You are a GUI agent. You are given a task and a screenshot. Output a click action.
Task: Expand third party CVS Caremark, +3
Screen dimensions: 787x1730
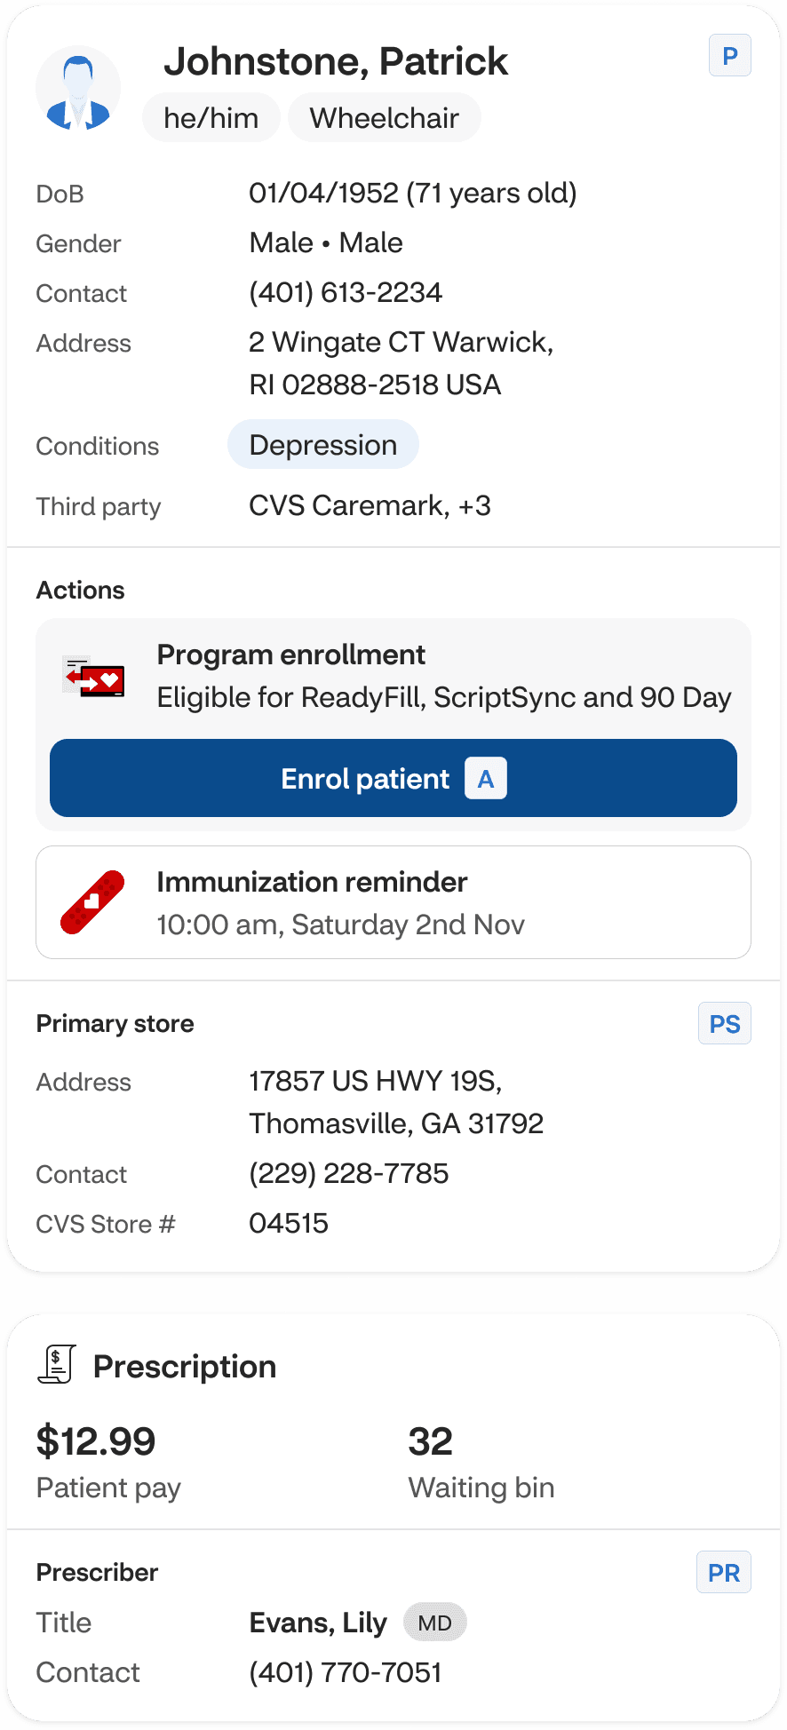click(370, 505)
